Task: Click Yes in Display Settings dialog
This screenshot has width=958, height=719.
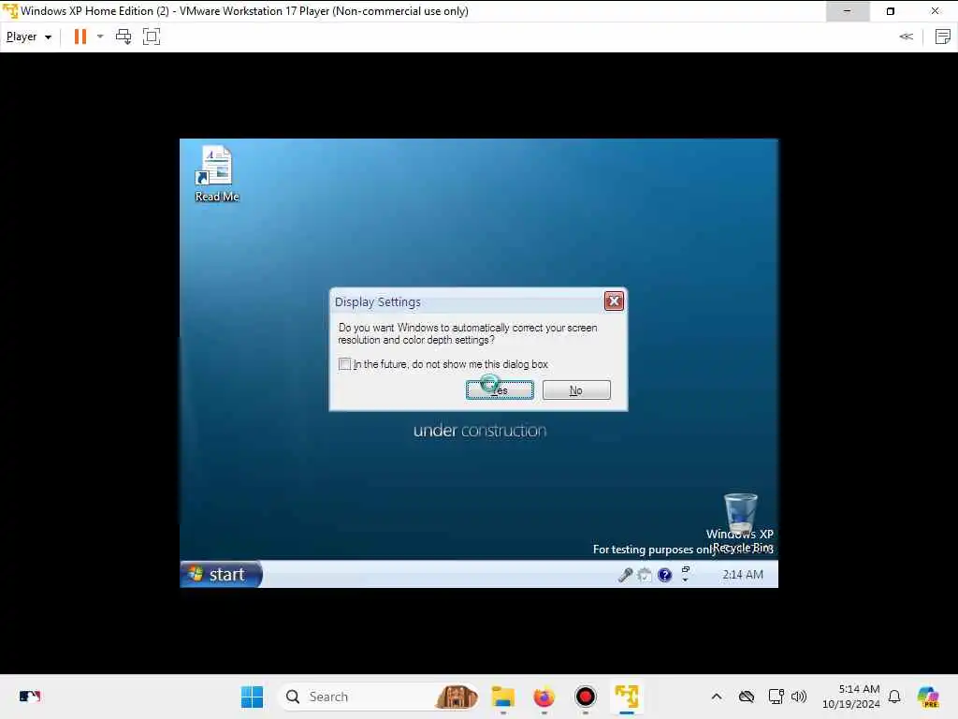Action: (500, 390)
